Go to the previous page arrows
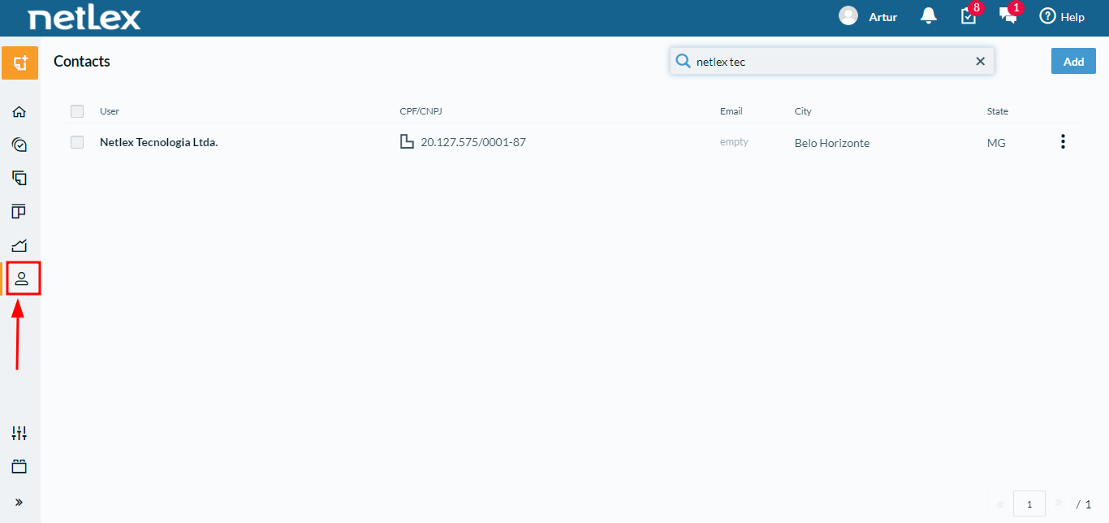1109x523 pixels. (1000, 504)
